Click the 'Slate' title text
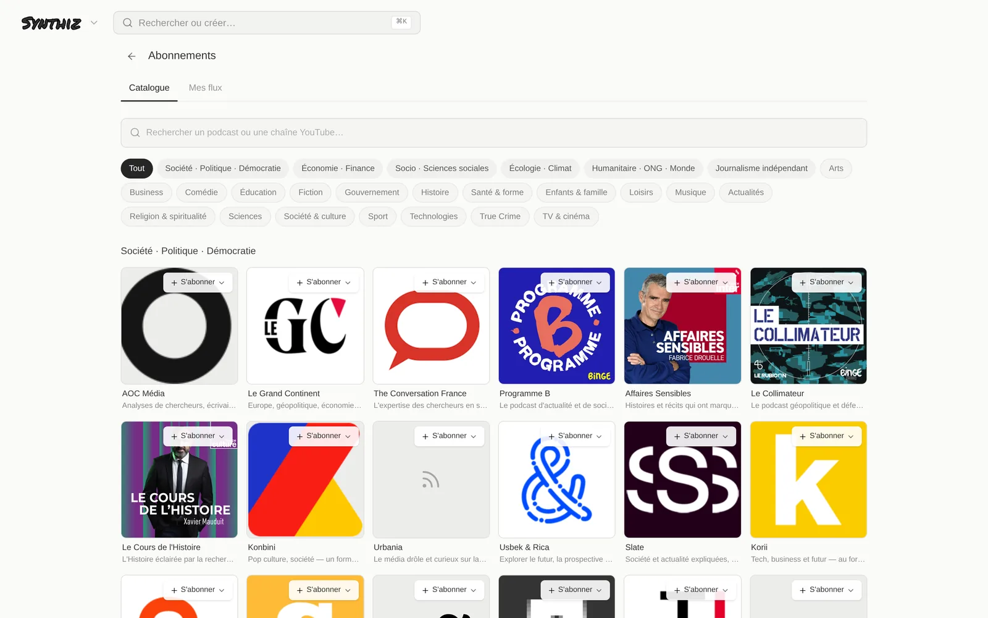Image resolution: width=988 pixels, height=618 pixels. pyautogui.click(x=634, y=548)
